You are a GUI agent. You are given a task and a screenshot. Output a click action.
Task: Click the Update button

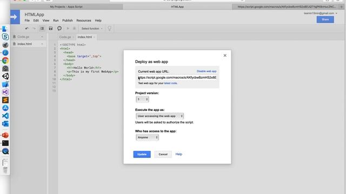click(142, 154)
